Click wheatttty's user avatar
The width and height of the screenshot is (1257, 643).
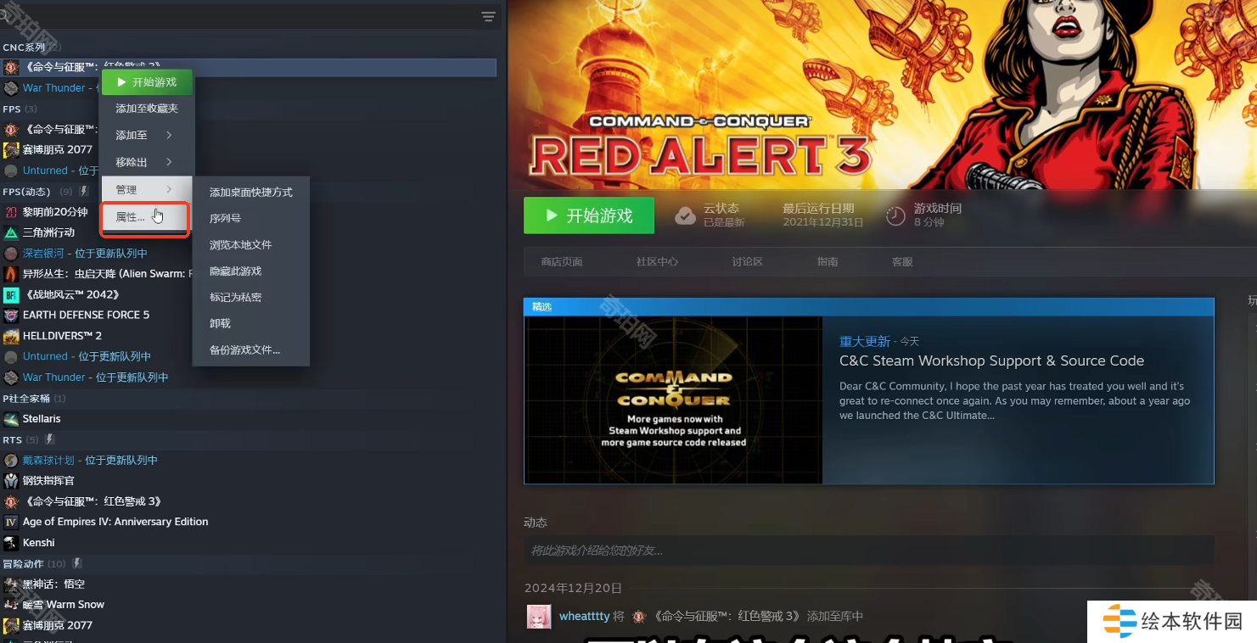click(539, 617)
